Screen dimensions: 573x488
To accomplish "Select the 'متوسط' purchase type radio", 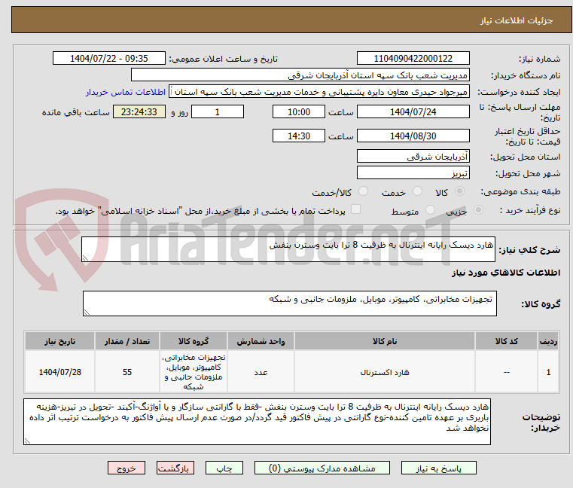I will [430, 210].
